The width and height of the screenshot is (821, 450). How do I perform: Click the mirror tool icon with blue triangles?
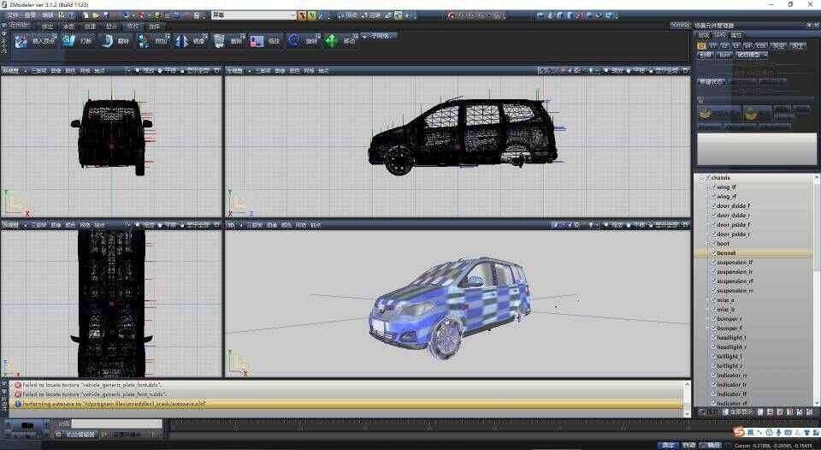click(x=182, y=40)
